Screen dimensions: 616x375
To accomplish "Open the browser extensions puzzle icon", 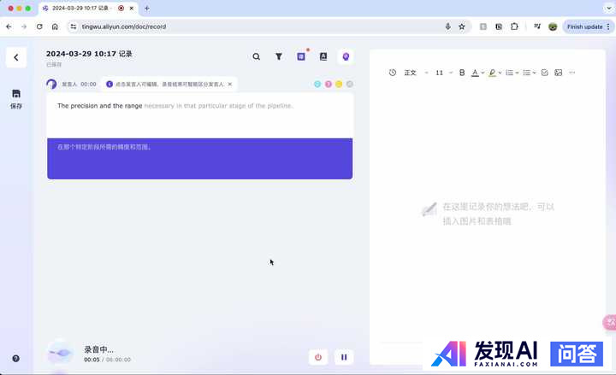I will [514, 26].
